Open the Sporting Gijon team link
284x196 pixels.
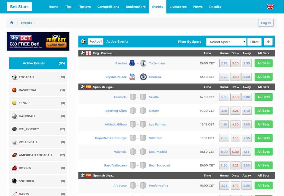tap(116, 111)
